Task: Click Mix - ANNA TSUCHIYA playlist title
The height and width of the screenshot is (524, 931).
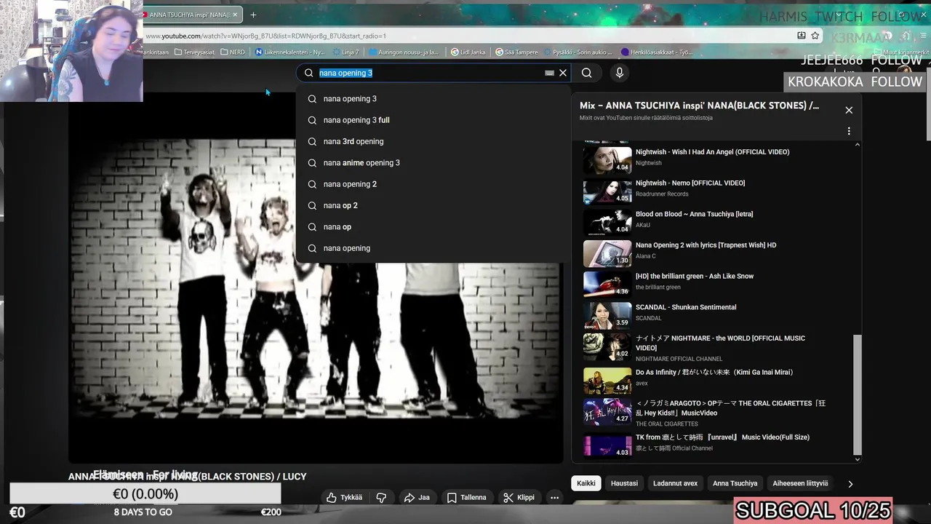Action: click(699, 106)
